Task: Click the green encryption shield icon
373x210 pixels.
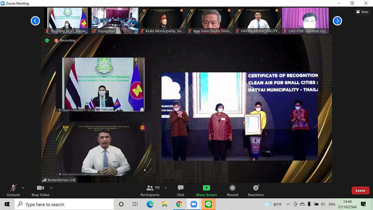Action: click(x=47, y=40)
